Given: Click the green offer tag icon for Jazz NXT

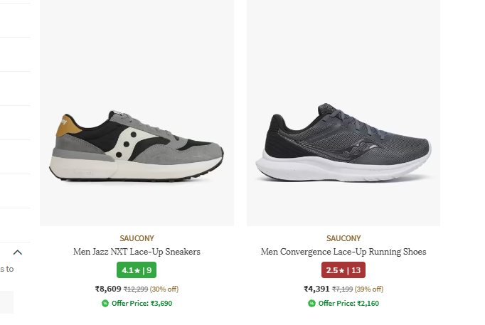Looking at the screenshot, I should (x=105, y=304).
